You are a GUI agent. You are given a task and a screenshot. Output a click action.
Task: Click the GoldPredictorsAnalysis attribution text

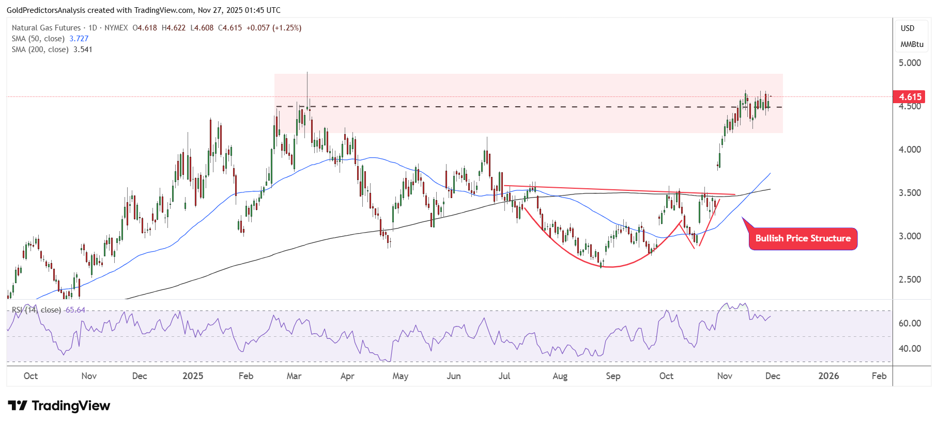(57, 10)
